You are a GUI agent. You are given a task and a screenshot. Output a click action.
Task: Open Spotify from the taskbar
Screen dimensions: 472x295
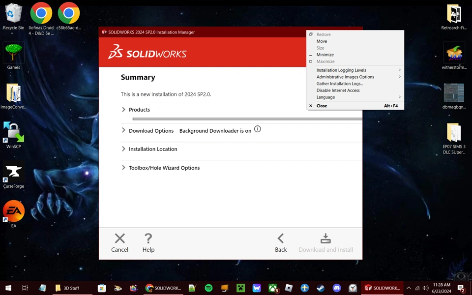(208, 288)
